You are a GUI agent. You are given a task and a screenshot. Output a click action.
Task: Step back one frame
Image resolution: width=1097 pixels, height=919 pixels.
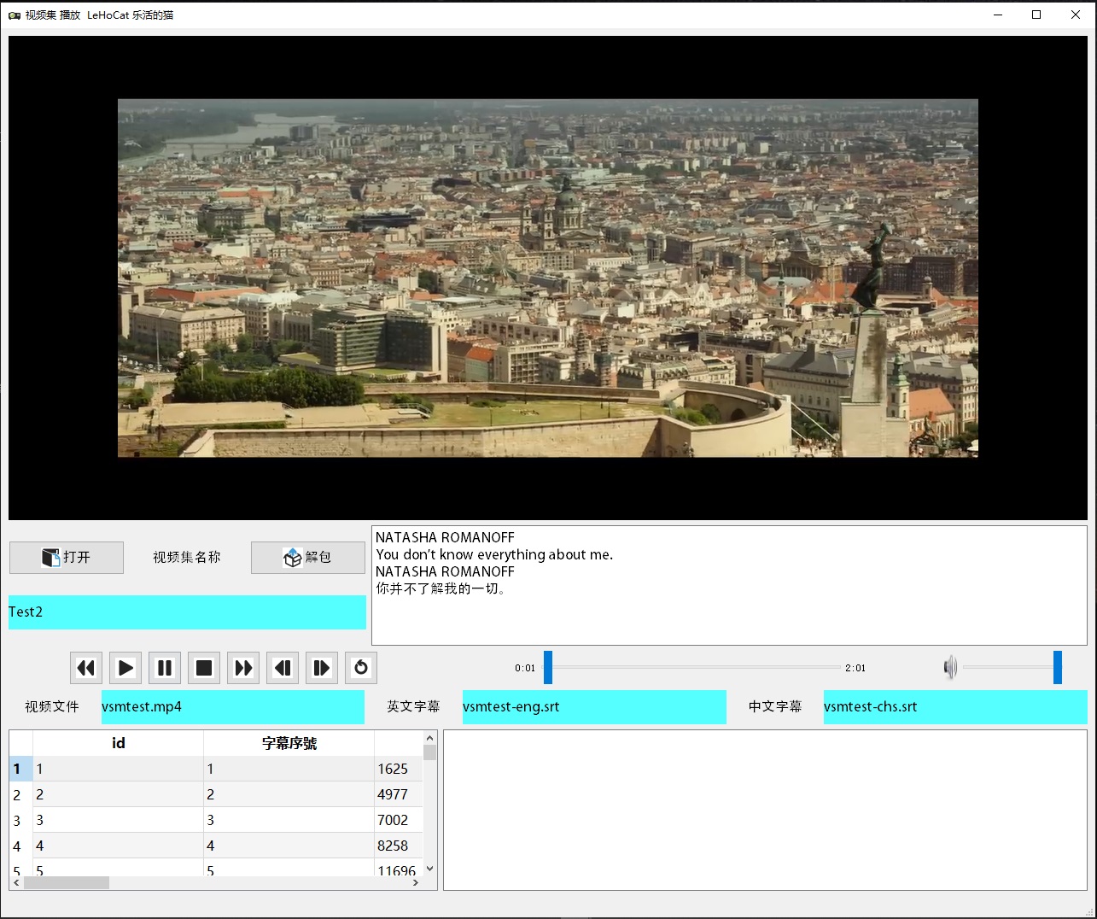pos(283,668)
